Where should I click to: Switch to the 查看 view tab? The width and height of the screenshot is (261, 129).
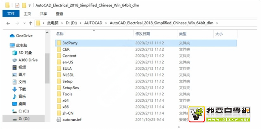pos(59,14)
